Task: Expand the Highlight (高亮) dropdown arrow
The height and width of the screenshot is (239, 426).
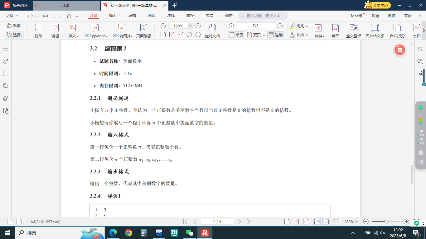Action: [x=307, y=26]
